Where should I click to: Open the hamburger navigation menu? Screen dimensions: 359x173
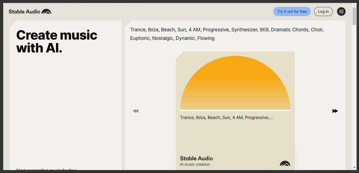click(341, 11)
